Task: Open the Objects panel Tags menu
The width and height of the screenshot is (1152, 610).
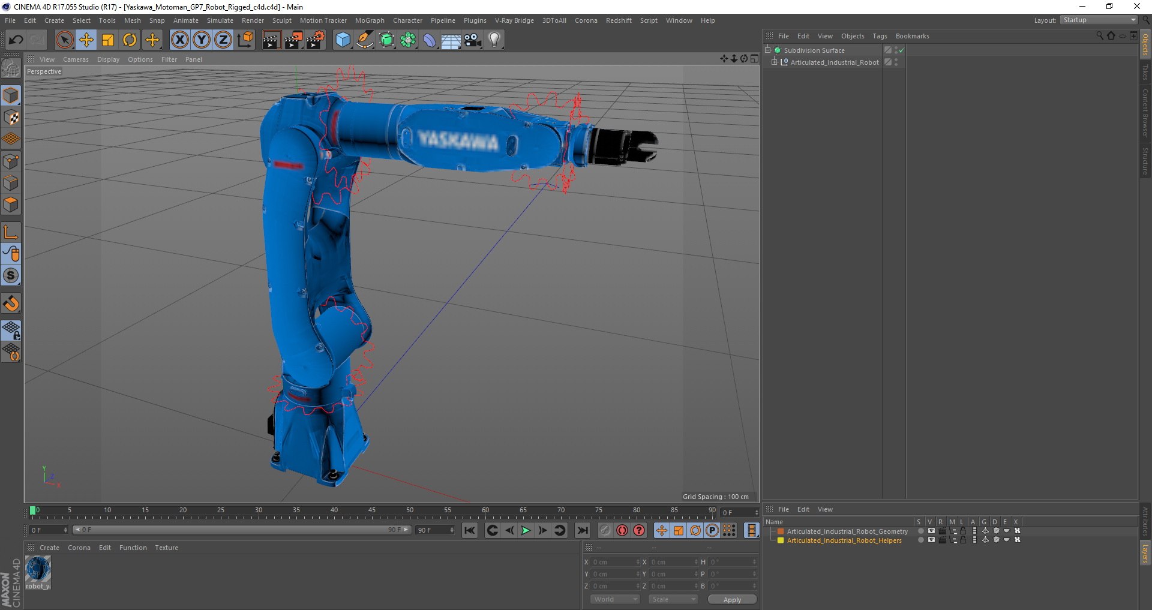Action: pos(880,36)
